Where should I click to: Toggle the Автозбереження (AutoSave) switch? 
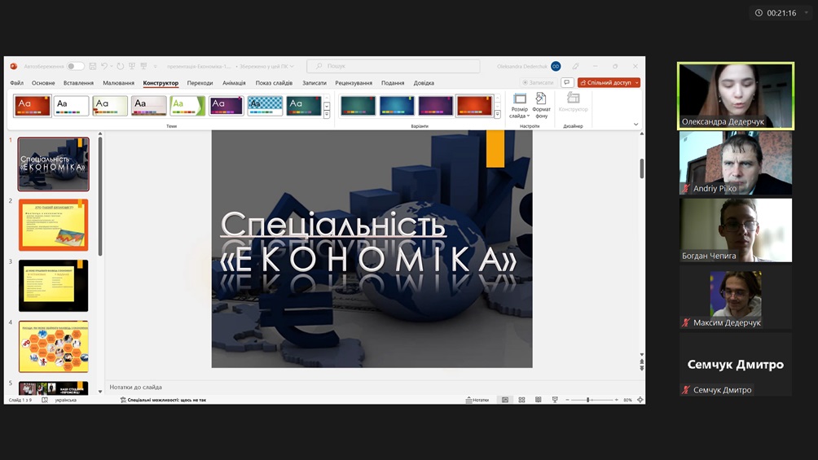[75, 66]
